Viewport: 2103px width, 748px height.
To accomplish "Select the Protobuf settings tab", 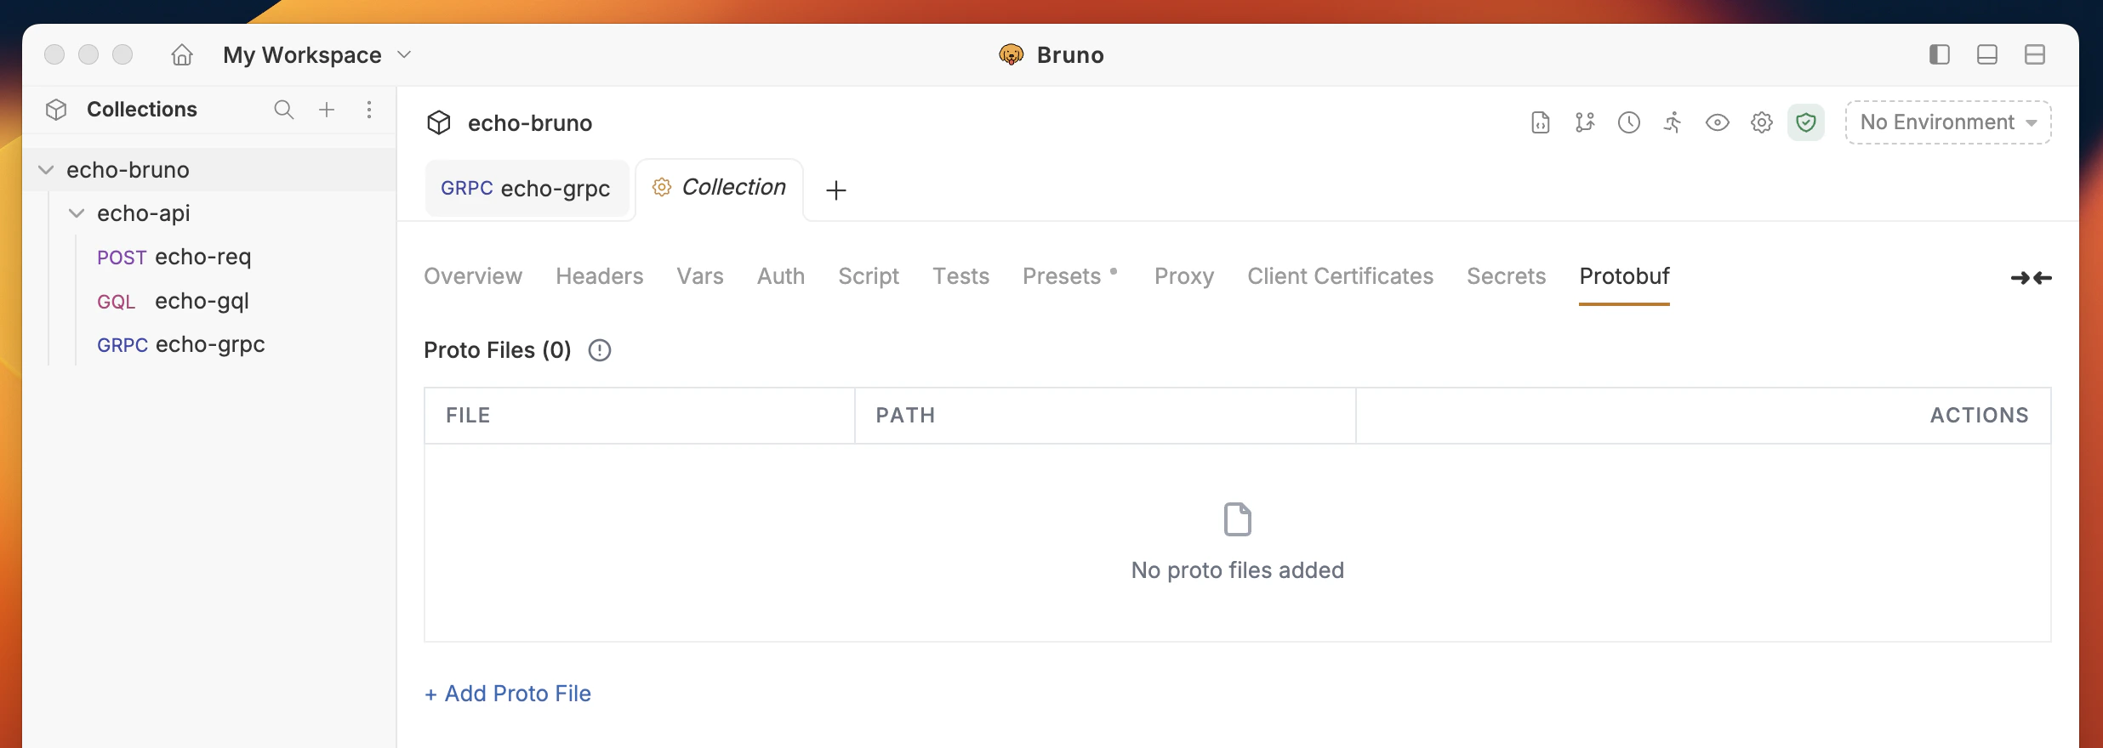I will 1625,276.
